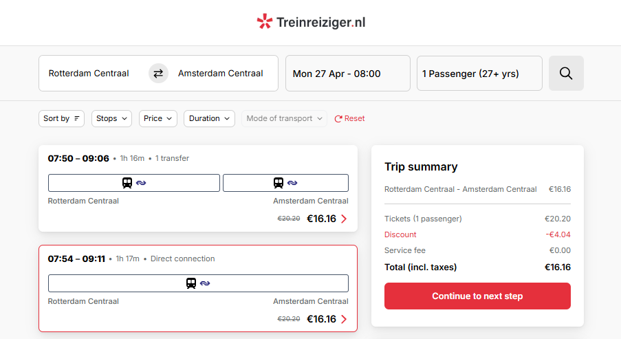Viewport: 621px width, 339px height.
Task: Click the magnifying glass search button
Action: point(566,74)
